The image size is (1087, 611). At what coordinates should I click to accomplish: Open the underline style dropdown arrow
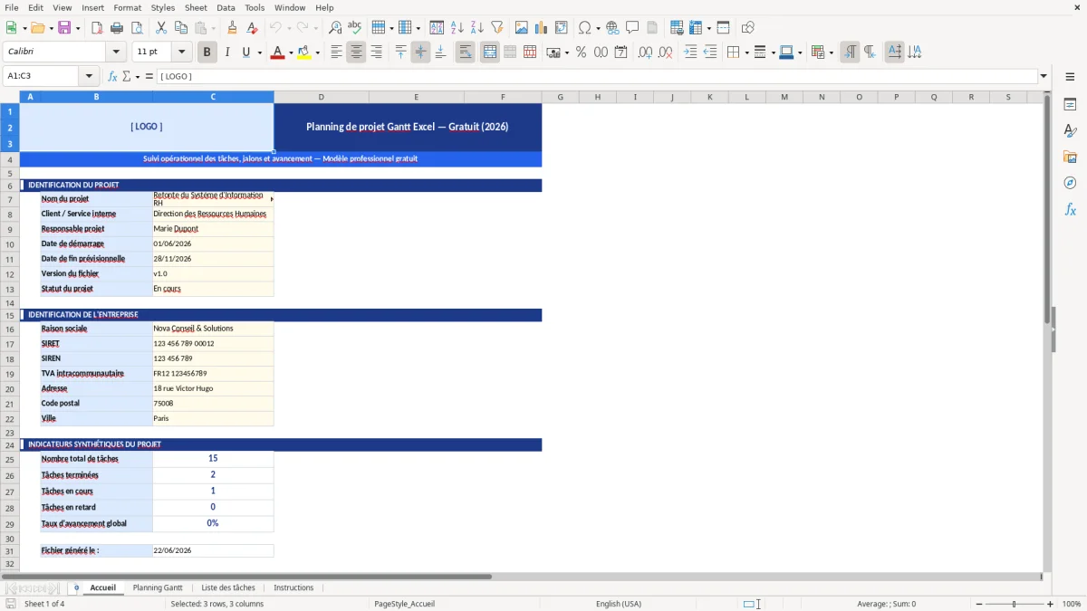coord(259,53)
